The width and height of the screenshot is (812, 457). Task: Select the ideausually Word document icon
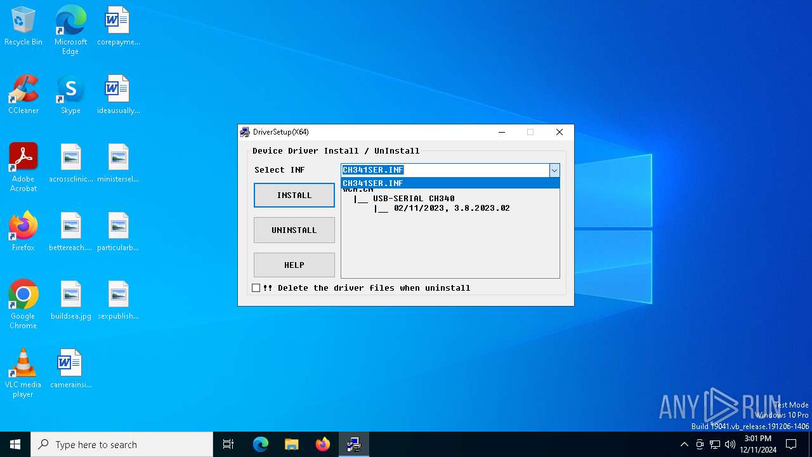(118, 95)
